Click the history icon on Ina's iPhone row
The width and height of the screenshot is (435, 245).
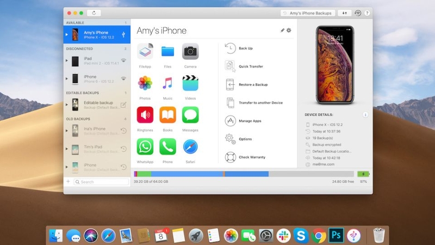pyautogui.click(x=124, y=131)
